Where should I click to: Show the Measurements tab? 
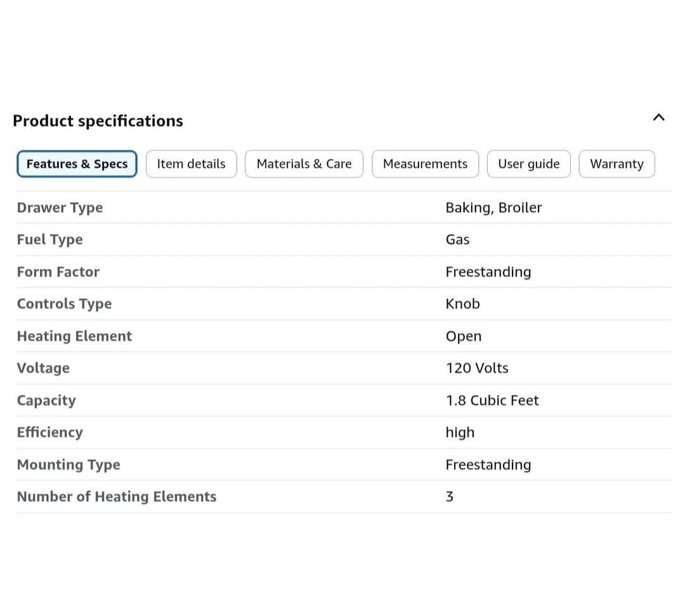(425, 164)
